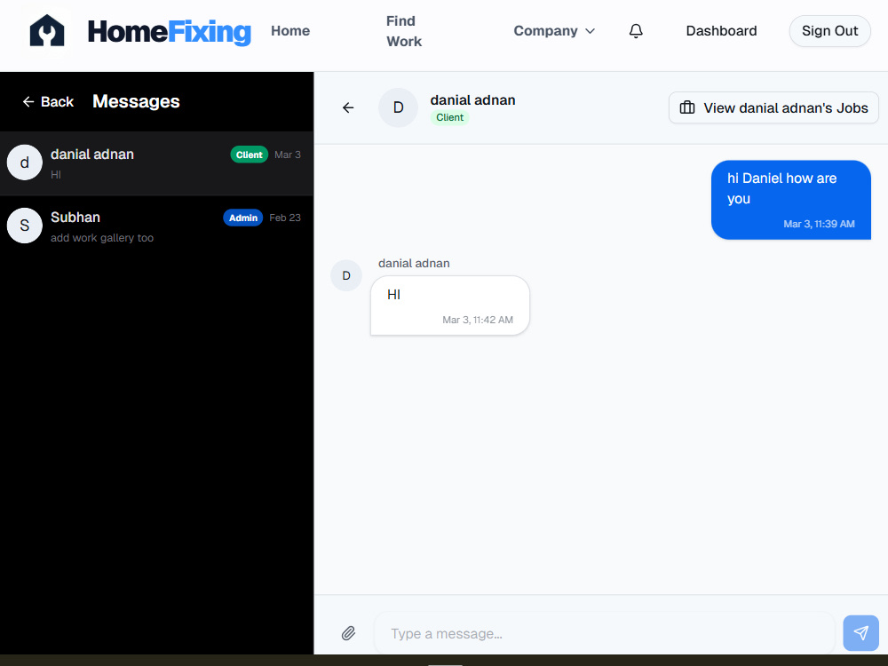Focus the Type a message field

click(604, 633)
